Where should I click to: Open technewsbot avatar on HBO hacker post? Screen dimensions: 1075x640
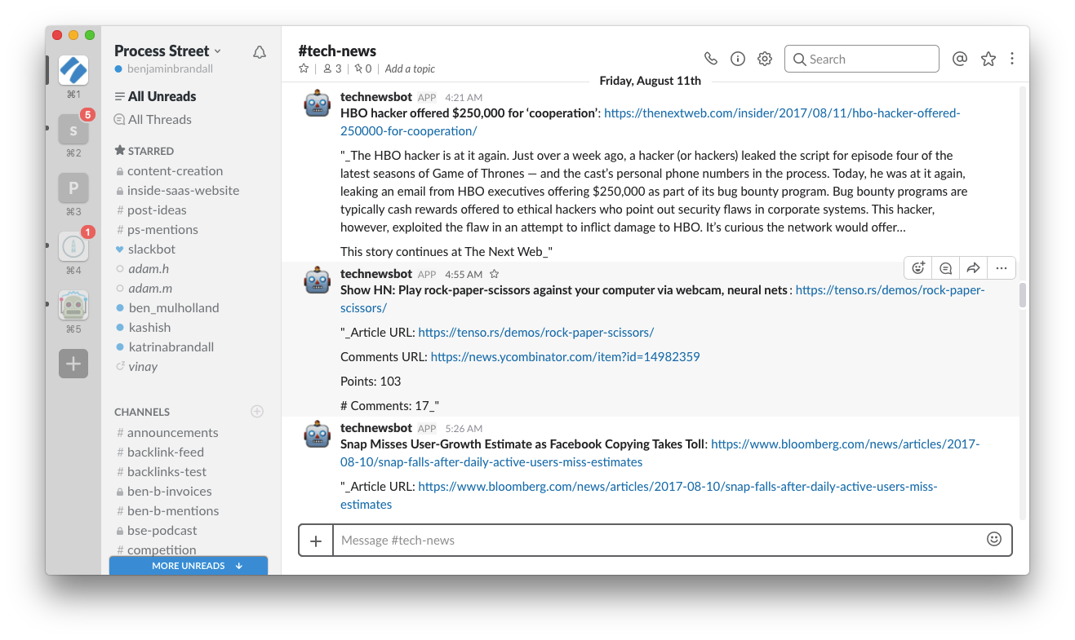tap(318, 104)
